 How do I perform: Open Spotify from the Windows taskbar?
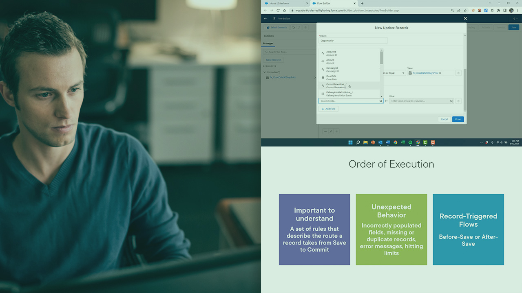[410, 142]
